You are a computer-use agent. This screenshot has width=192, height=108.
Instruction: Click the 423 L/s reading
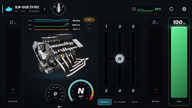[76, 25]
